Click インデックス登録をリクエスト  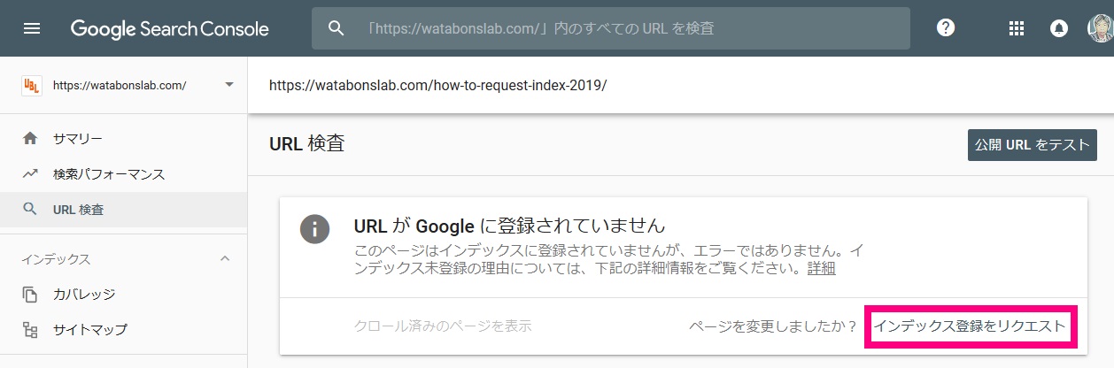point(971,326)
